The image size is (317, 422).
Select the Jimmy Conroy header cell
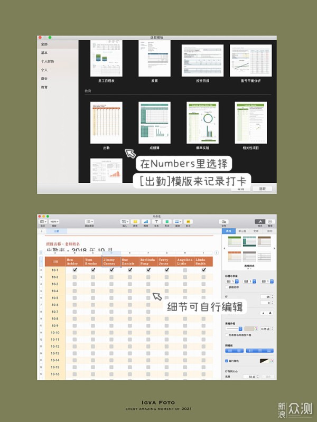coord(111,261)
